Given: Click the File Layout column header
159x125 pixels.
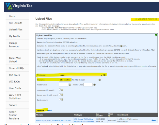Looking at the screenshot, I should click(78, 115).
